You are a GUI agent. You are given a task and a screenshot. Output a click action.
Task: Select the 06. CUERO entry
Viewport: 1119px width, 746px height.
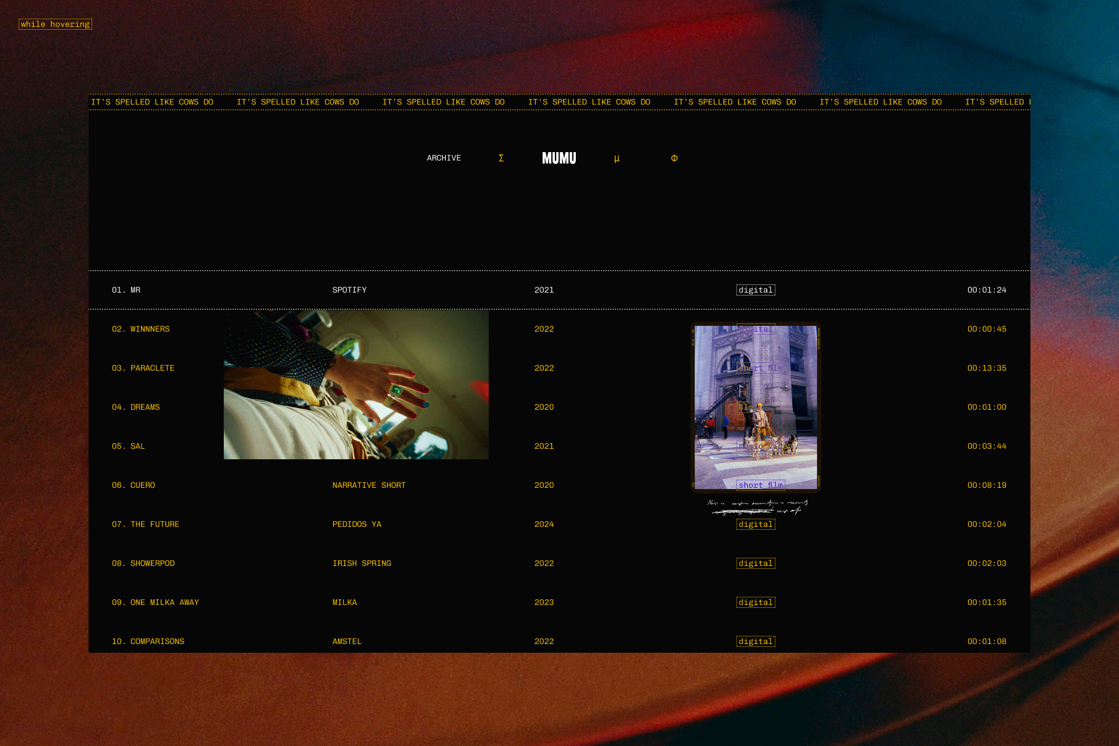133,485
